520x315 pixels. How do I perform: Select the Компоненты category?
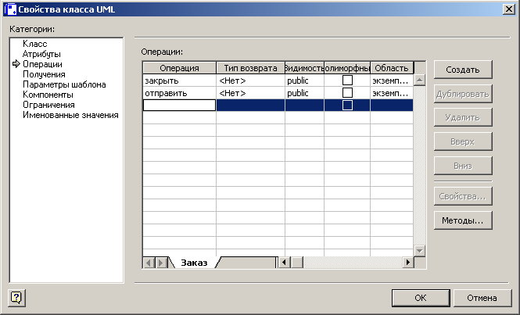(x=48, y=95)
